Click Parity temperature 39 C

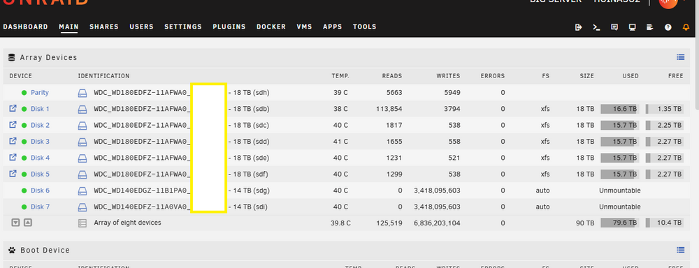(x=340, y=93)
